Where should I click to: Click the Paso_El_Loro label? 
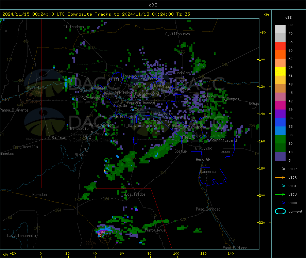pos(235,248)
